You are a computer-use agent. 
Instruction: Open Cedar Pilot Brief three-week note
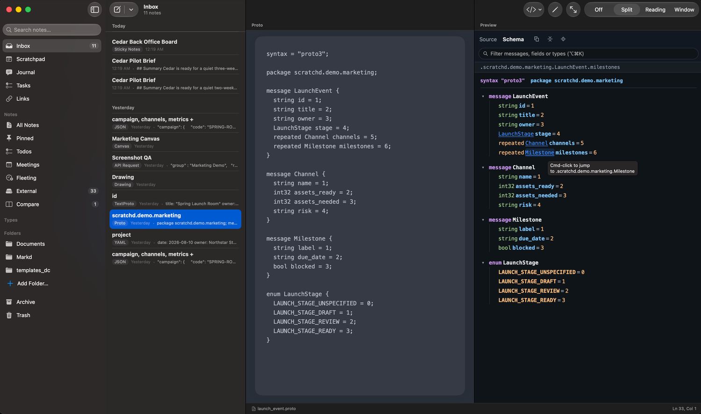175,64
